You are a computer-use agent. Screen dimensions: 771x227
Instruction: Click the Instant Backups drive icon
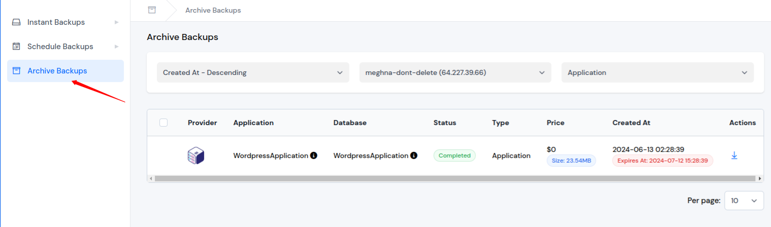click(16, 22)
